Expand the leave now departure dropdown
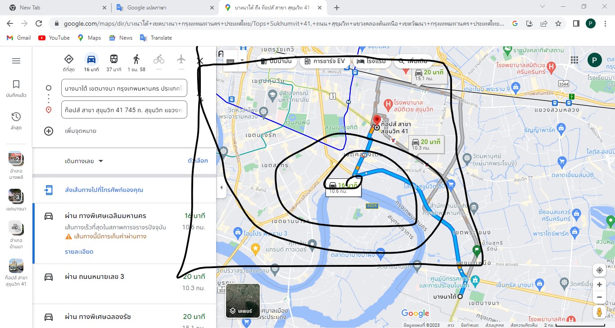The image size is (615, 328). pos(84,161)
